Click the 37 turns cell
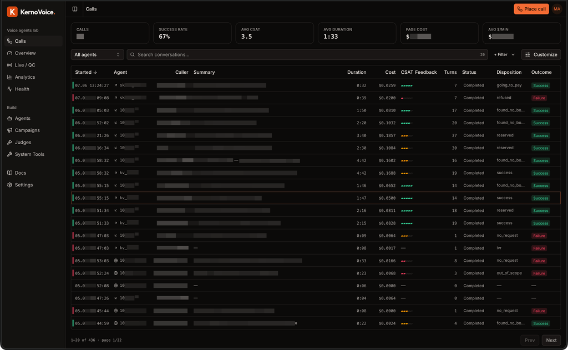This screenshot has height=350, width=568. coord(454,135)
